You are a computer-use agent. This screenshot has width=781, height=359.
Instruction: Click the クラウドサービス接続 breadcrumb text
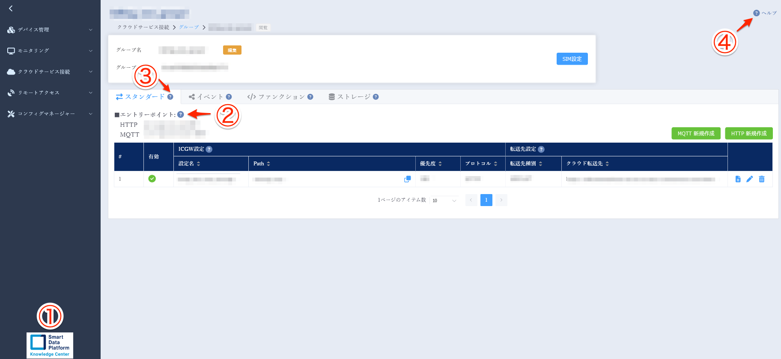pyautogui.click(x=143, y=27)
